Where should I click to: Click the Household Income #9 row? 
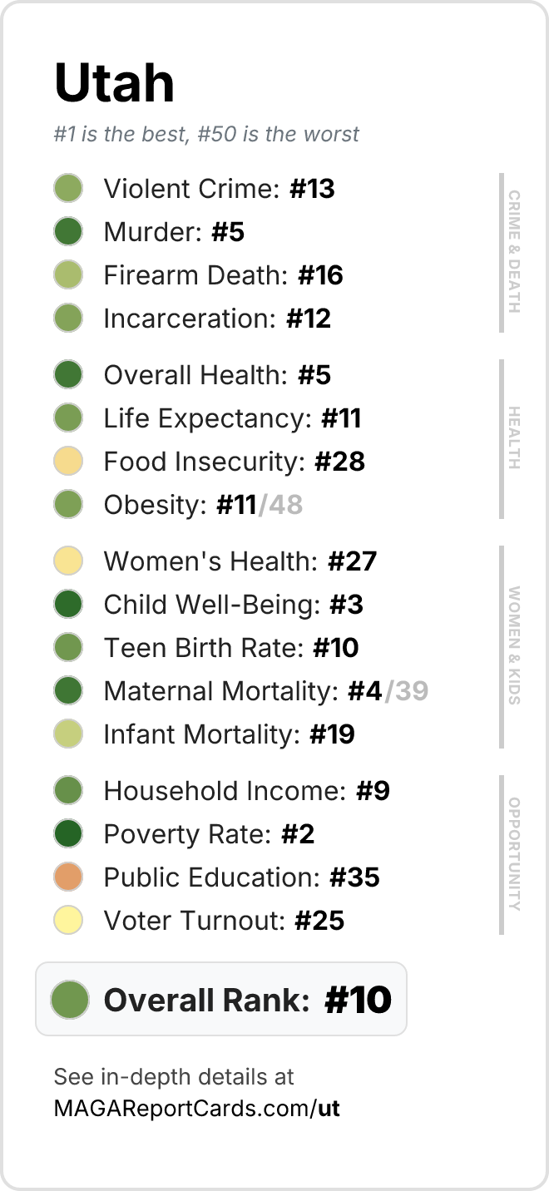coord(221,791)
